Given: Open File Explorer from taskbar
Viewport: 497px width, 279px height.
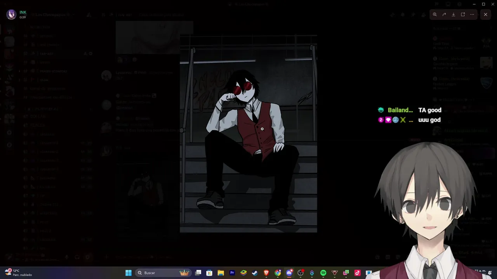Looking at the screenshot, I should tap(221, 273).
